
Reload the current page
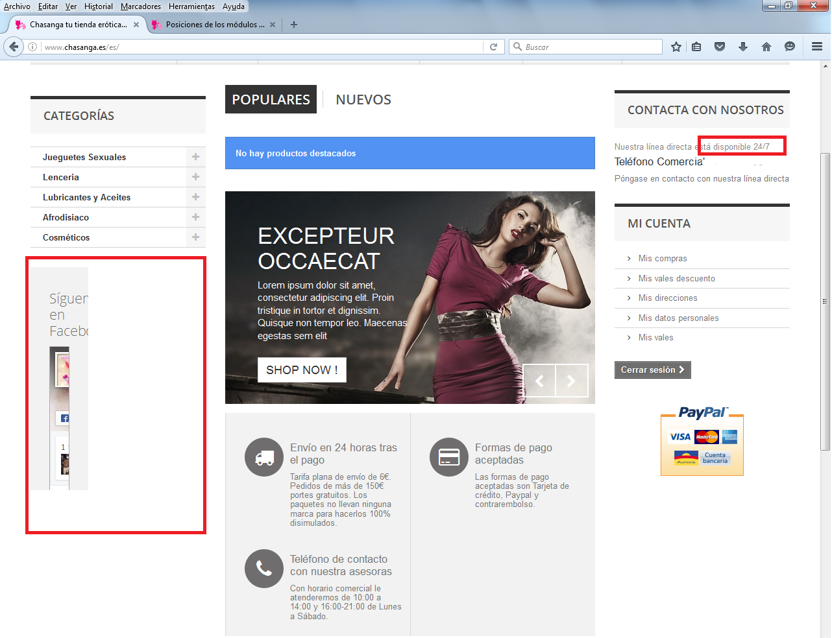tap(493, 47)
